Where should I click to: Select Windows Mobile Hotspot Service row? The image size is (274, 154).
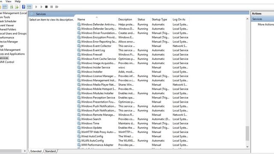point(133,89)
